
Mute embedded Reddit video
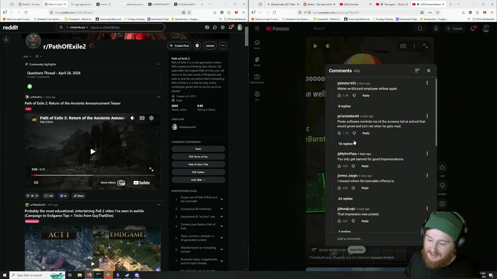[132, 118]
